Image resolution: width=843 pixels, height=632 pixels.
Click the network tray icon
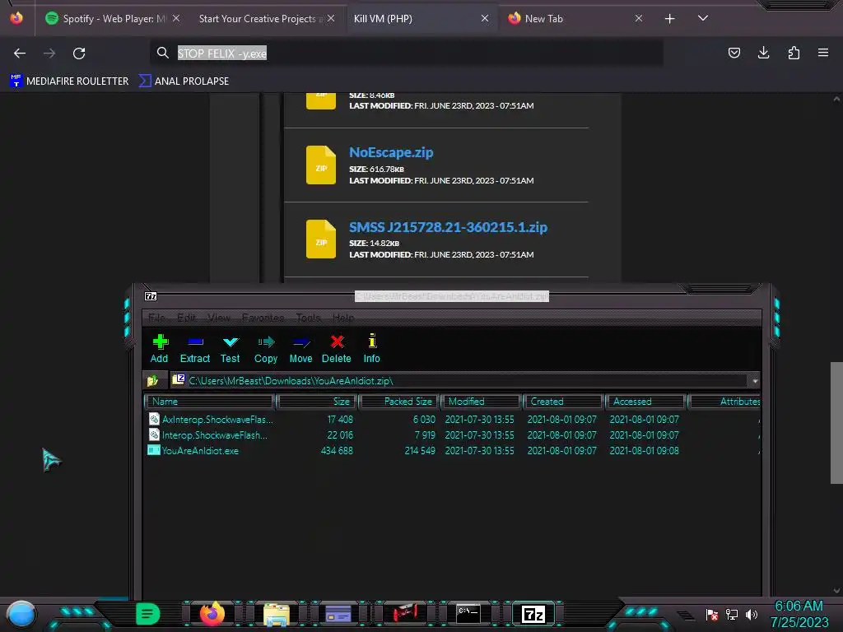pos(732,614)
